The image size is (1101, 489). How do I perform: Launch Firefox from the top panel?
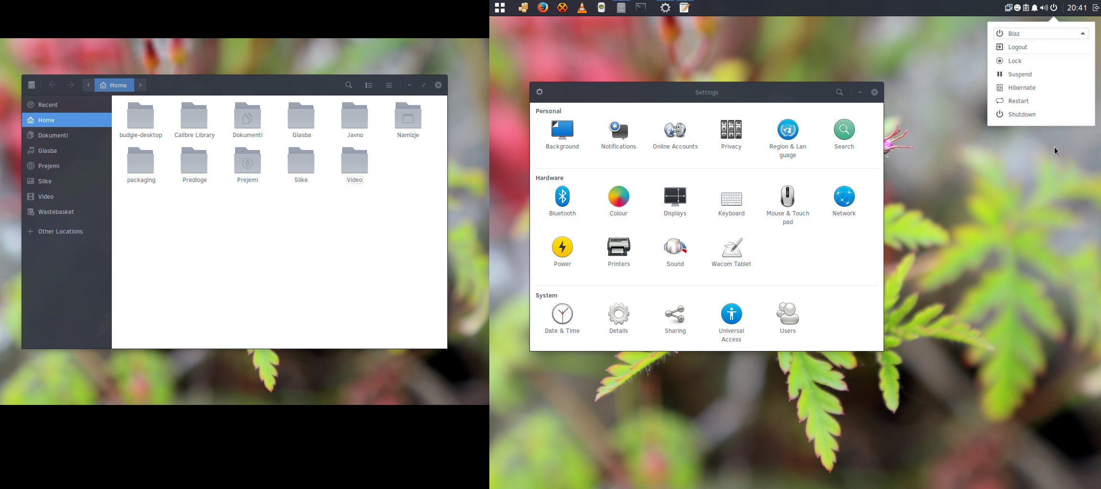(x=543, y=8)
